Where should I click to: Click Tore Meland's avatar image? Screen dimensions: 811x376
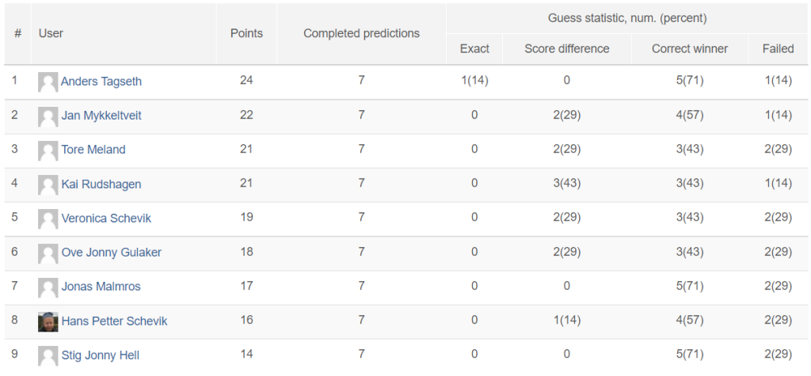point(48,150)
